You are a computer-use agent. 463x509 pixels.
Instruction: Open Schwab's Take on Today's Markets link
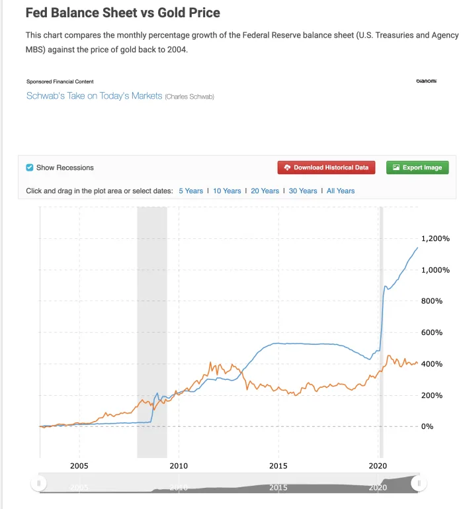point(94,96)
